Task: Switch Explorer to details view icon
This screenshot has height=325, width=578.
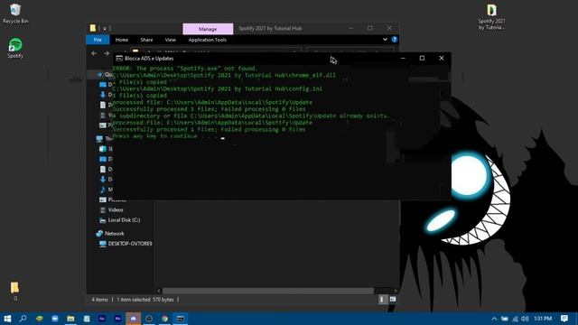Action: click(x=382, y=300)
